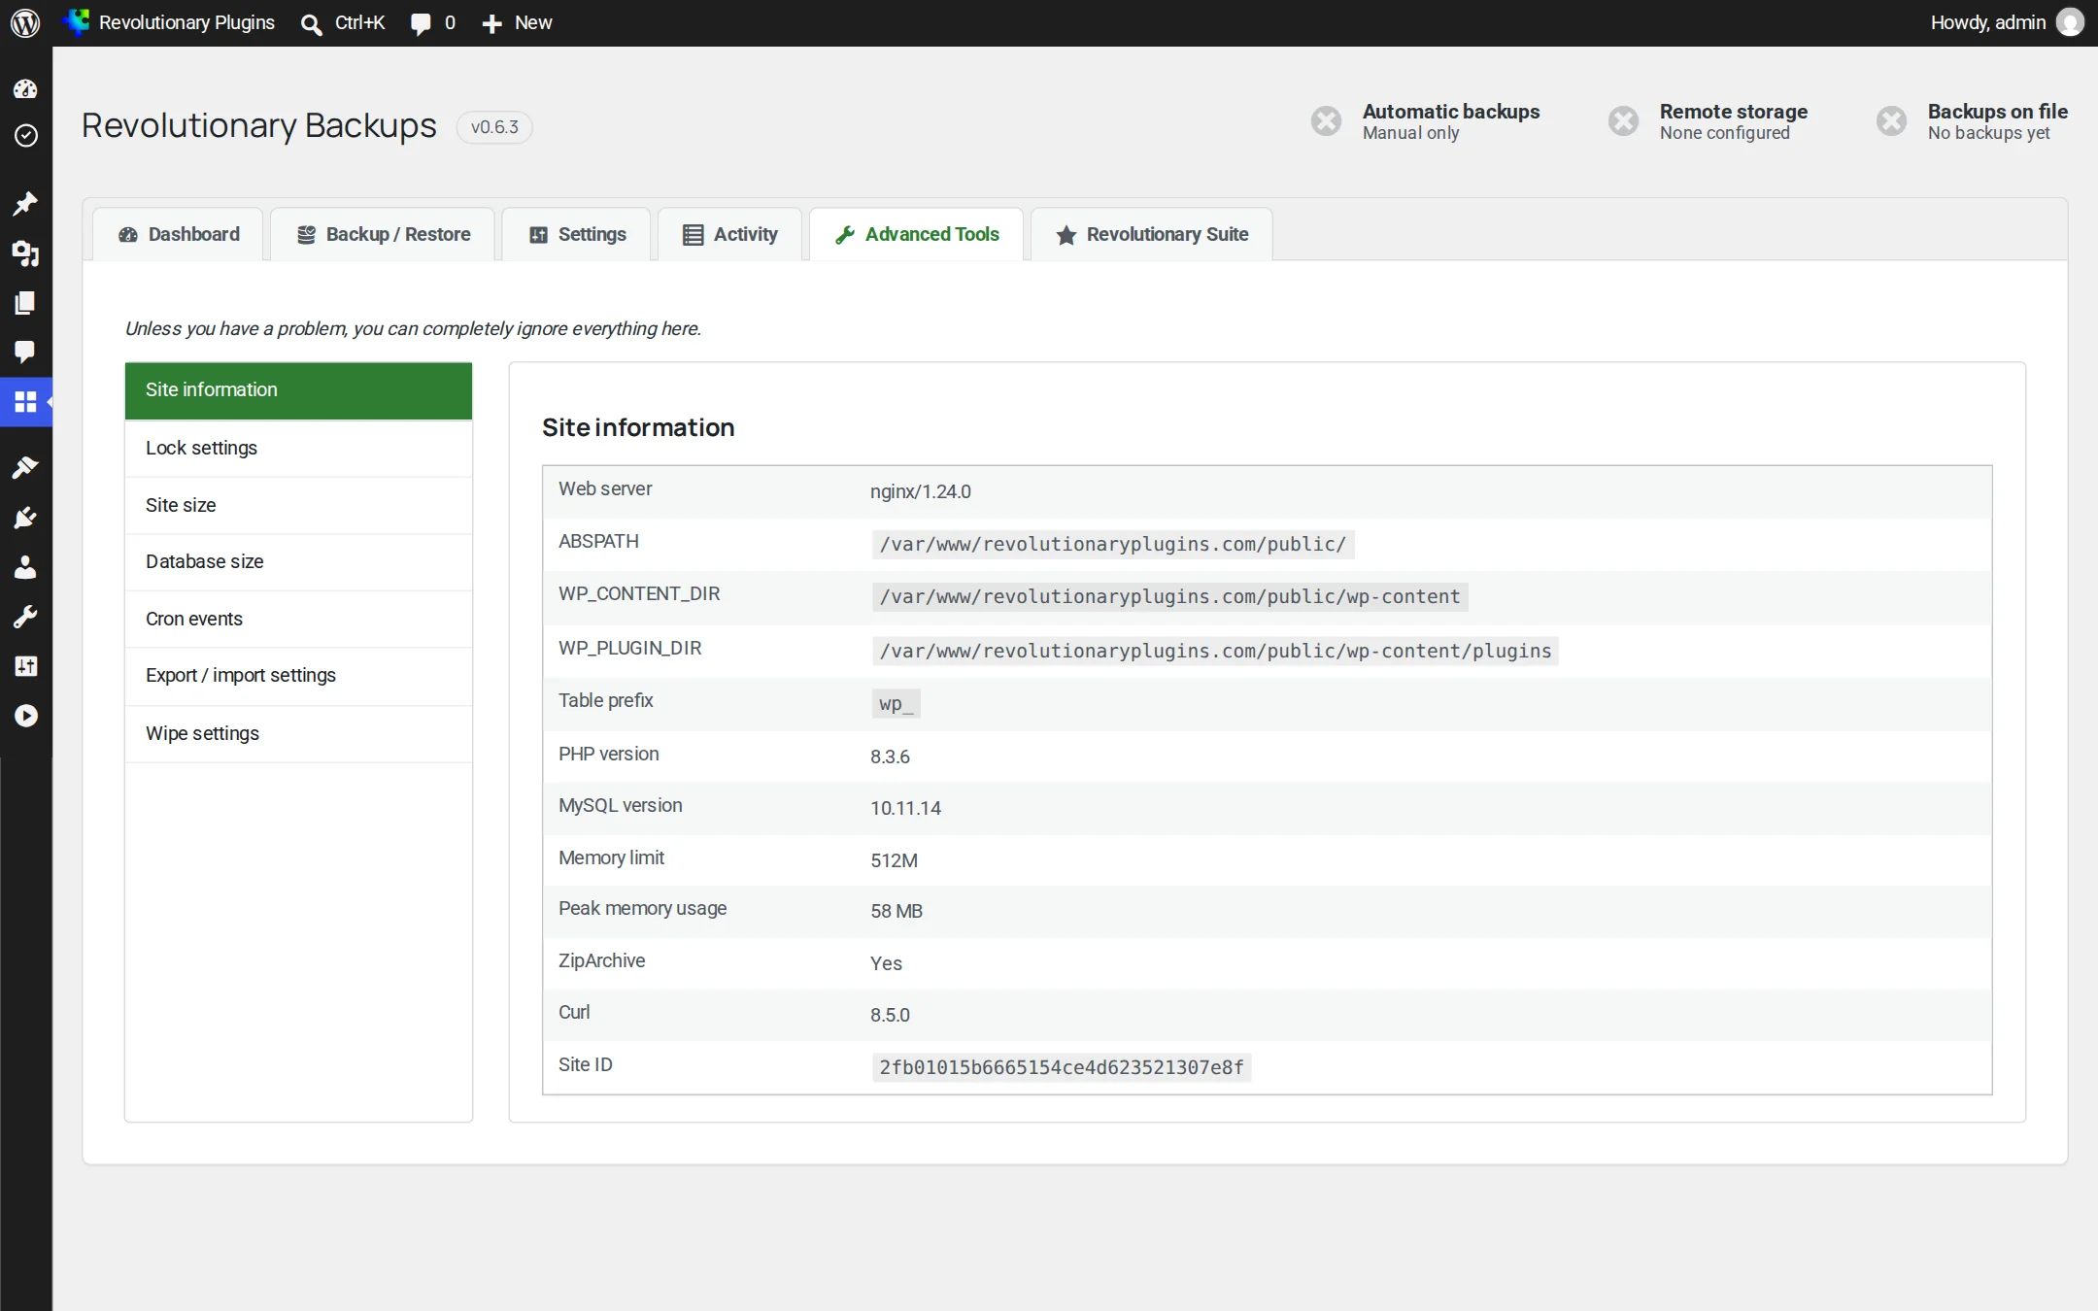Click the WP_PLUGIN_DIR path value
The width and height of the screenshot is (2098, 1311).
1214,651
